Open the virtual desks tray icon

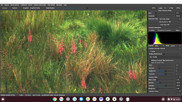[163, 99]
